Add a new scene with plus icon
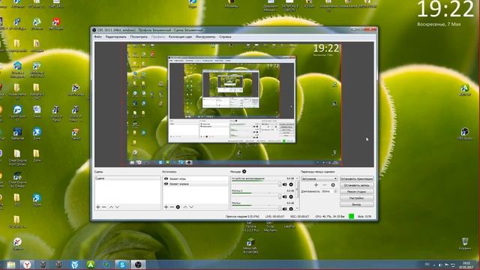Viewport: 480px width, 270px height. (98, 207)
